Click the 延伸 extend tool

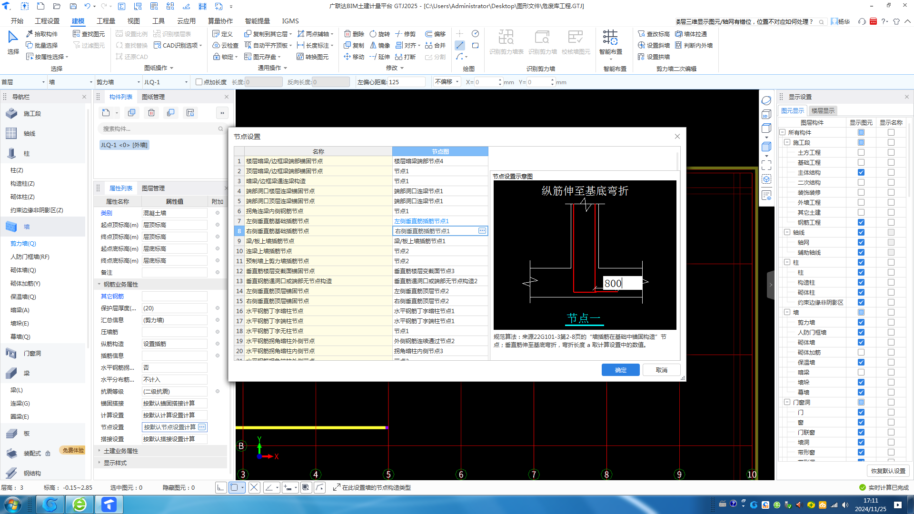pyautogui.click(x=380, y=57)
